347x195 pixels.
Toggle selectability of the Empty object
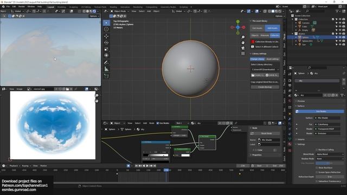click(336, 30)
